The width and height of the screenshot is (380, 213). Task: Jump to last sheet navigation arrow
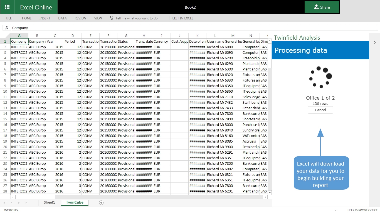click(26, 203)
